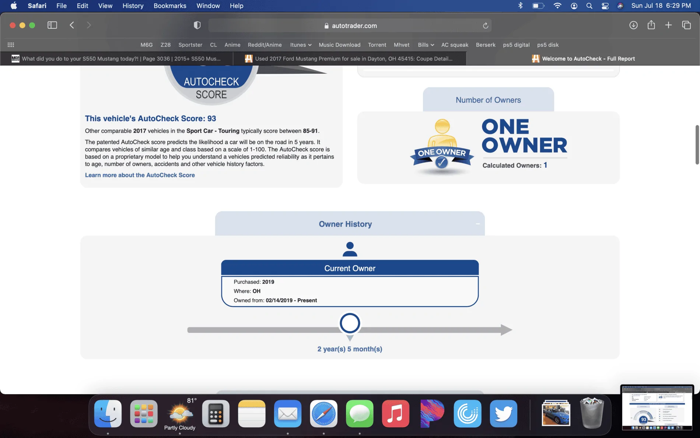This screenshot has width=700, height=438.
Task: Open the Torrent bookmark
Action: [377, 45]
